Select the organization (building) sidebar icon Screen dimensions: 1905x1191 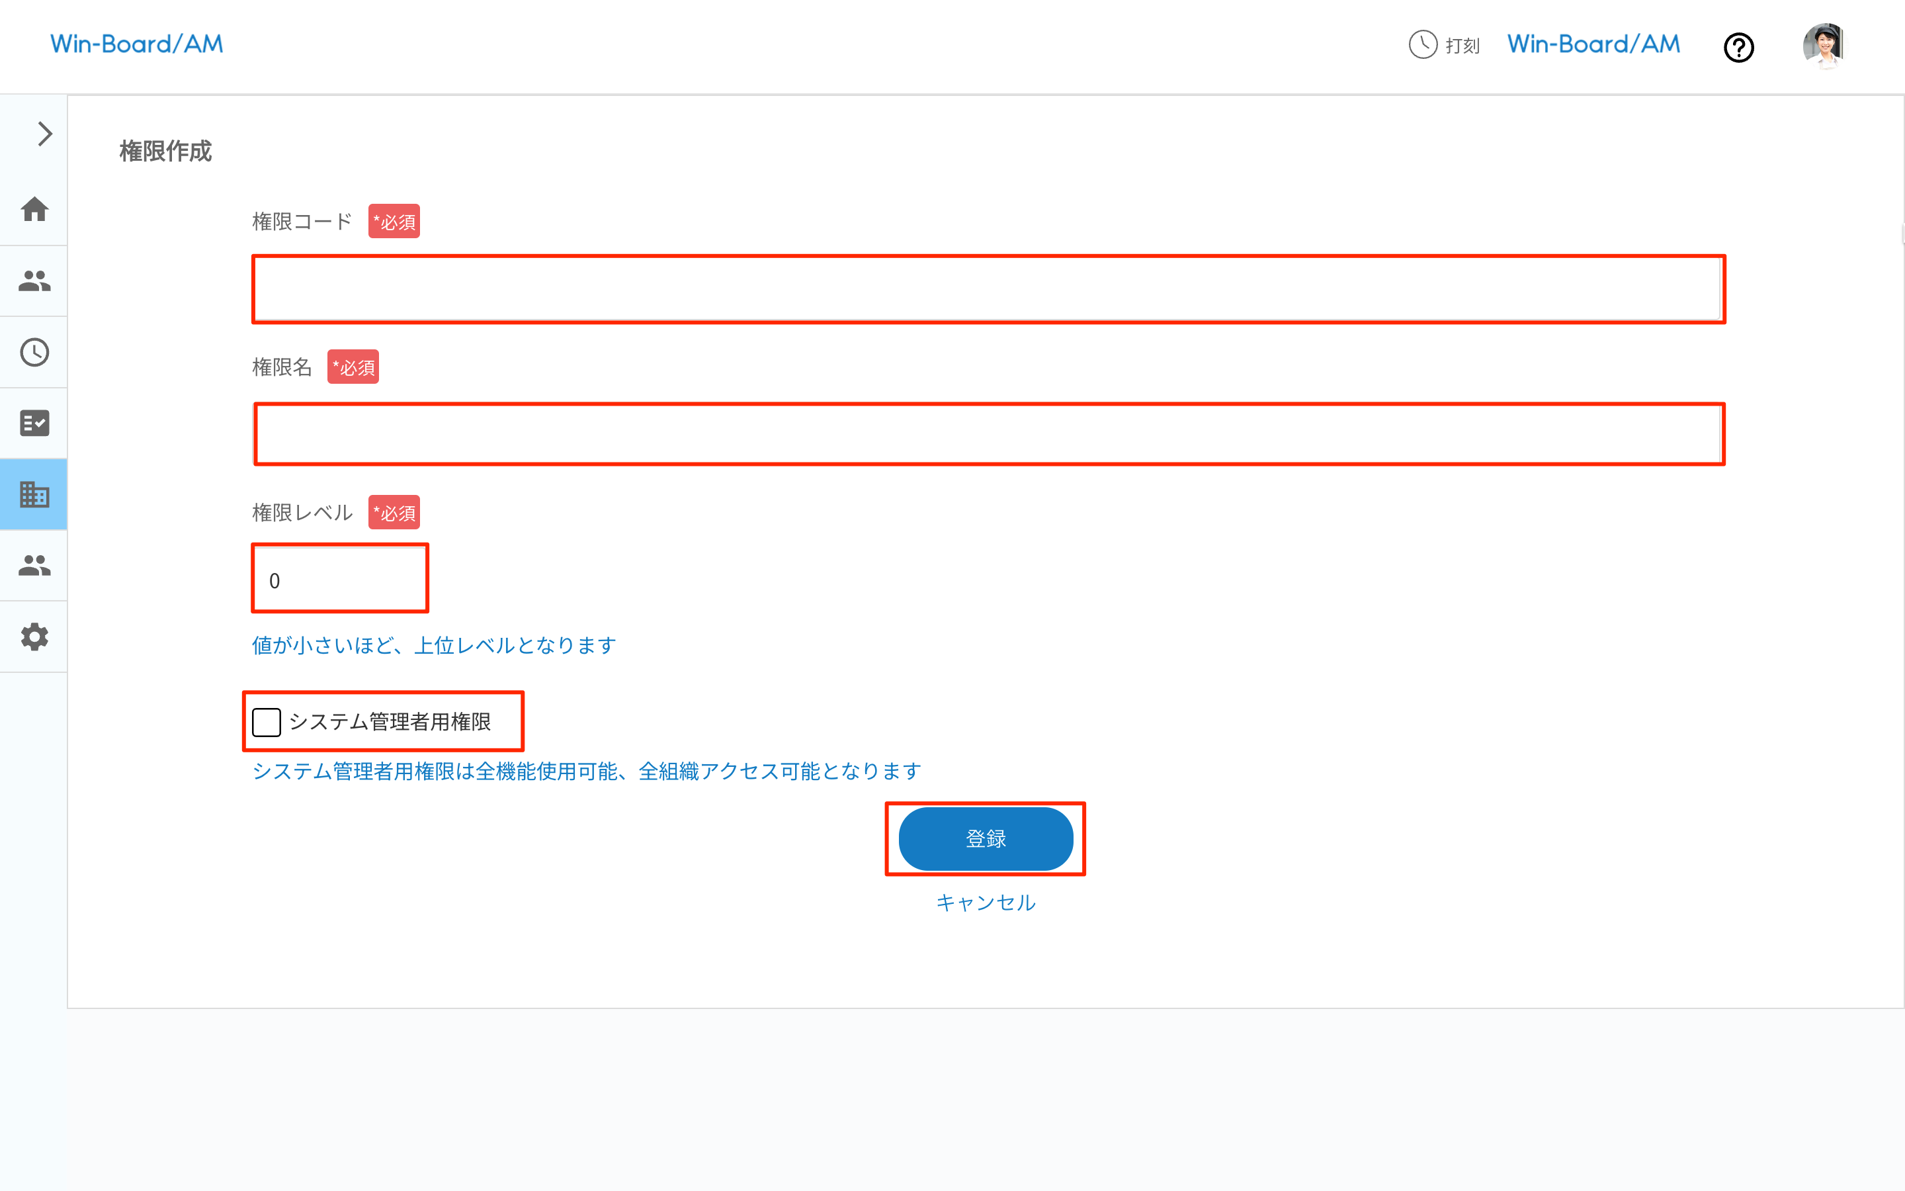[x=34, y=494]
